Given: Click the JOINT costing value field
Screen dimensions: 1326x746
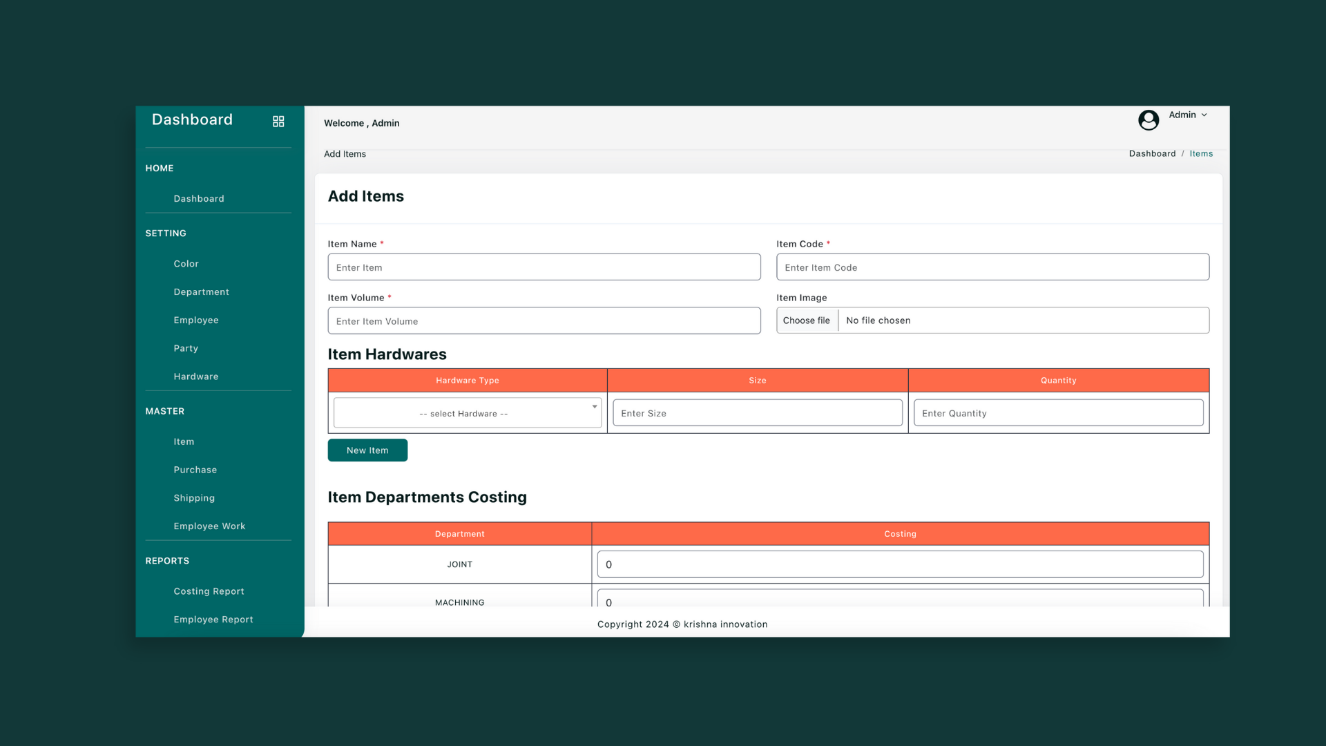Looking at the screenshot, I should [x=899, y=564].
